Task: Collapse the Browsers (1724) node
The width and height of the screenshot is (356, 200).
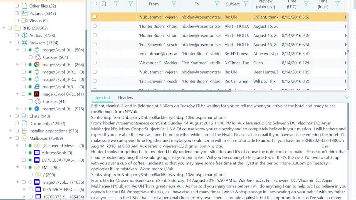Action: point(11,43)
